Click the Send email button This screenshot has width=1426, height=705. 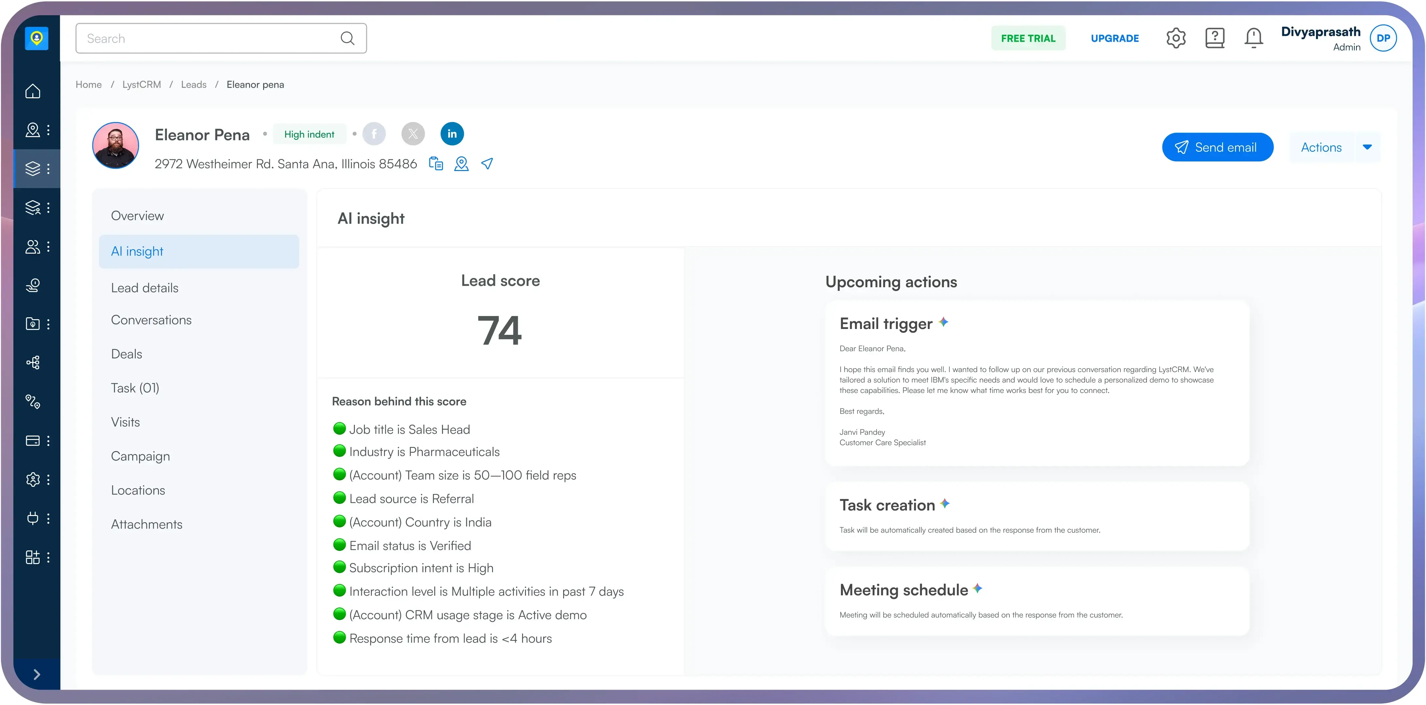[1217, 147]
